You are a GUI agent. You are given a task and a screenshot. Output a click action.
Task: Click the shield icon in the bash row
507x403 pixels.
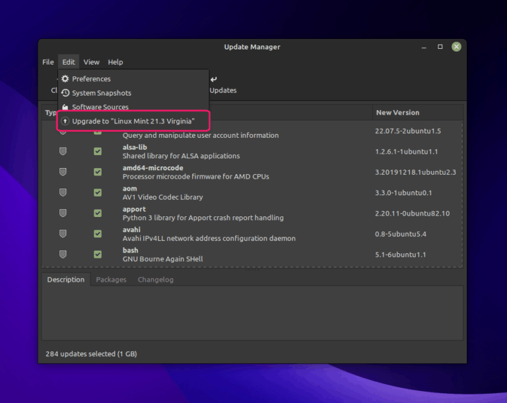(63, 255)
